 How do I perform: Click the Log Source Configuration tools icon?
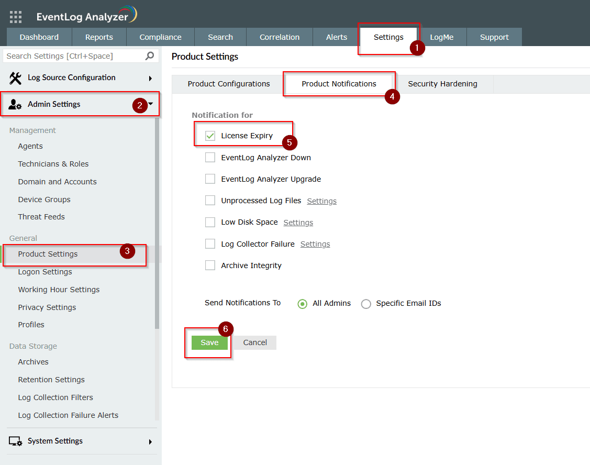point(15,78)
